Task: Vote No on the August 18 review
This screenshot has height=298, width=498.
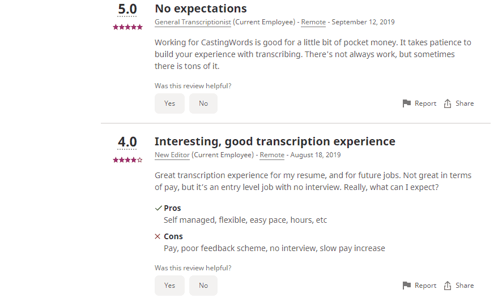Action: 203,286
